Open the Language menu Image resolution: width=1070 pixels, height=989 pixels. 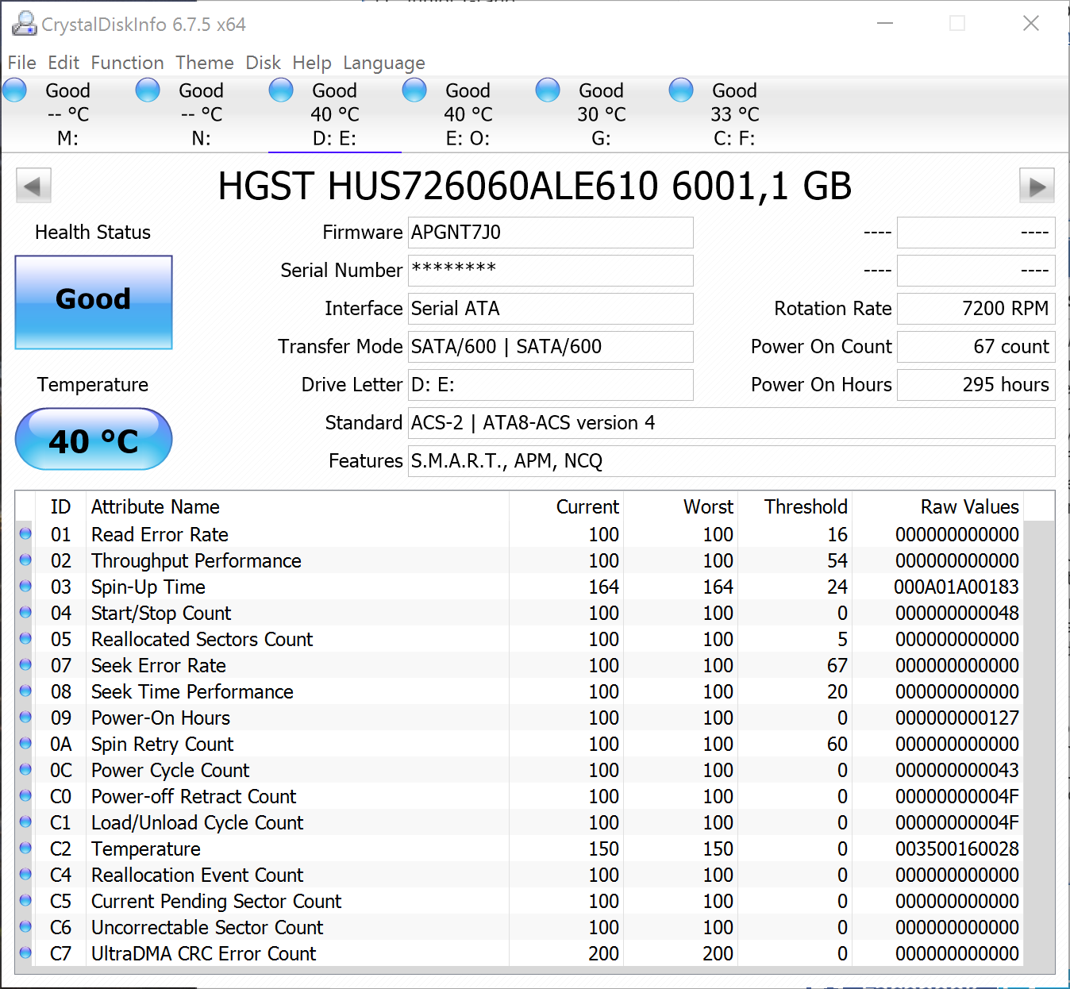pyautogui.click(x=384, y=63)
